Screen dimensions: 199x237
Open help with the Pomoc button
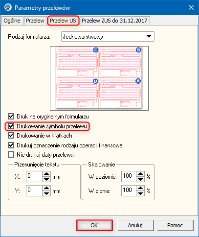click(x=175, y=225)
